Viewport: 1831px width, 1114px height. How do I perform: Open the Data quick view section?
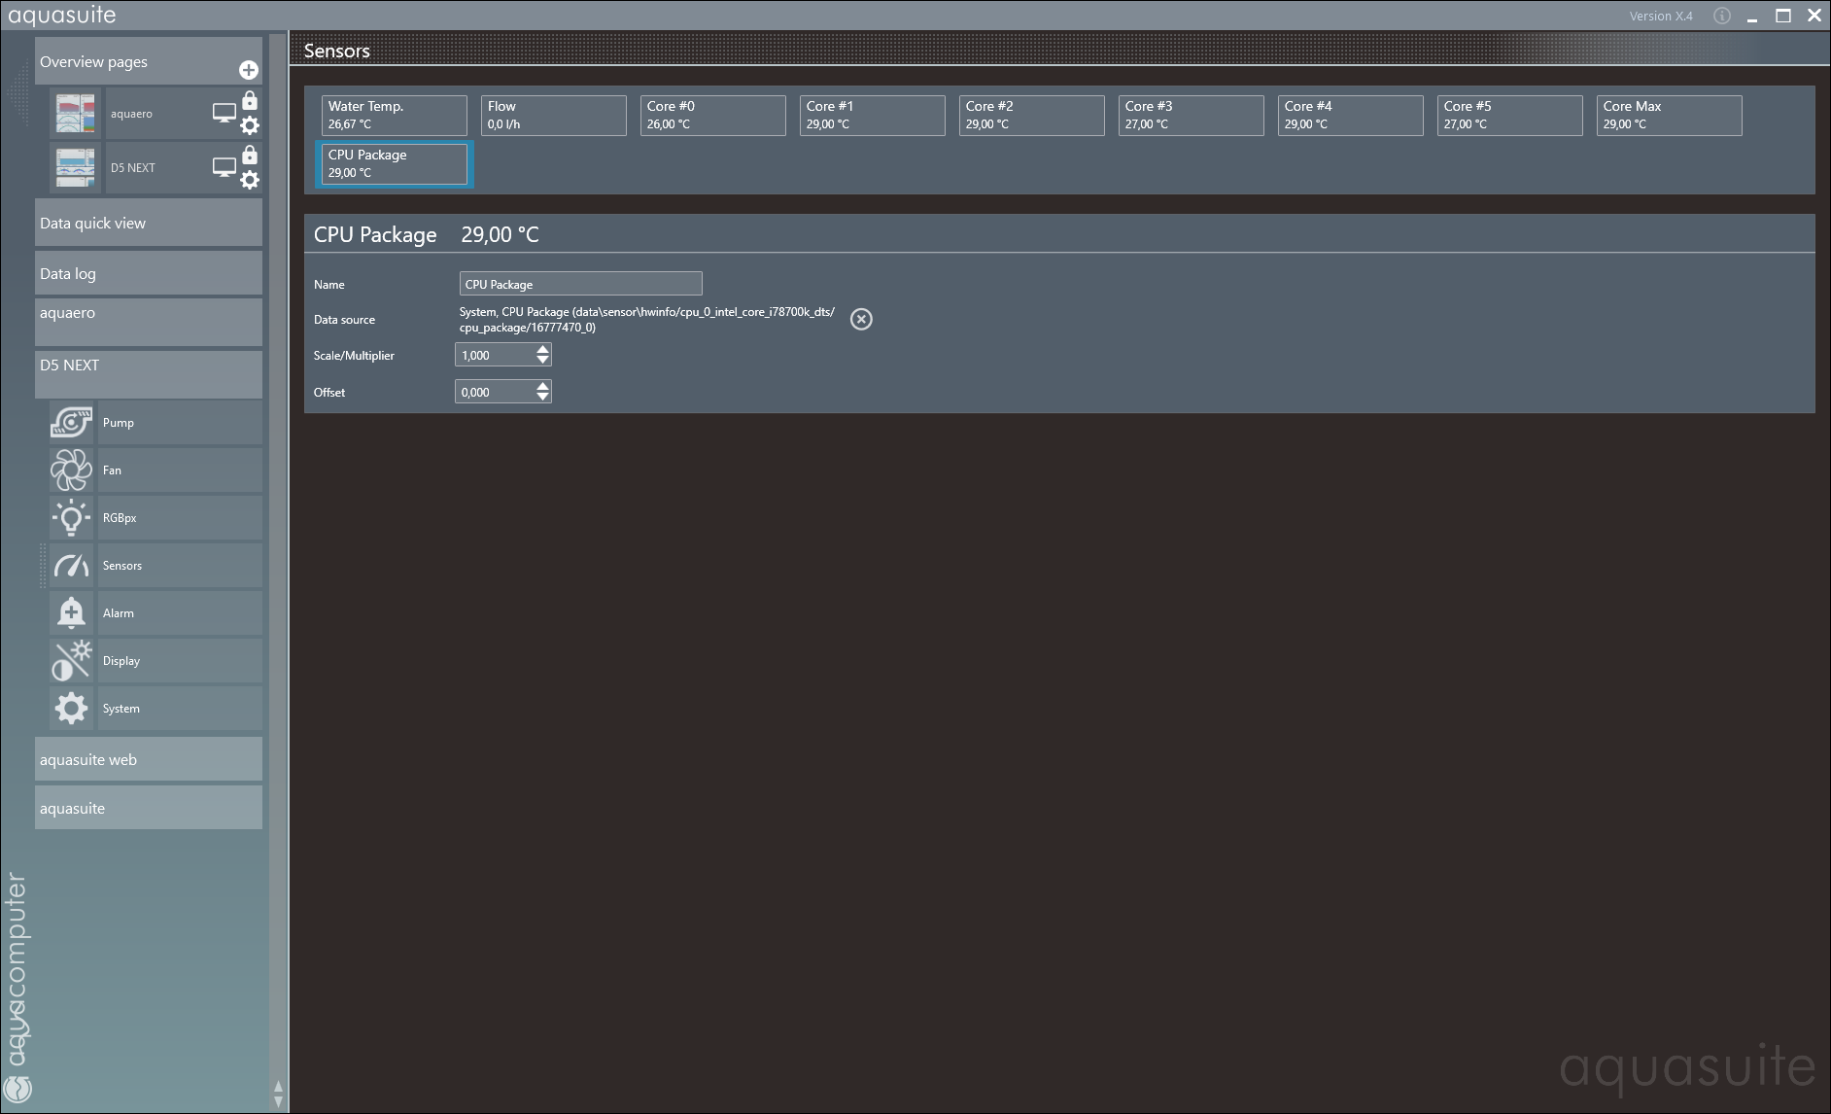pyautogui.click(x=148, y=223)
